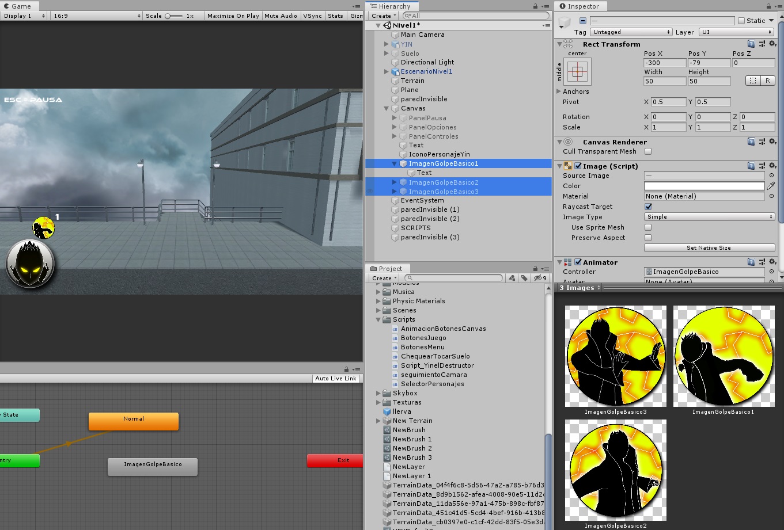This screenshot has width=784, height=530.
Task: Toggle blueprint mode in Rect Transform
Action: click(x=753, y=81)
